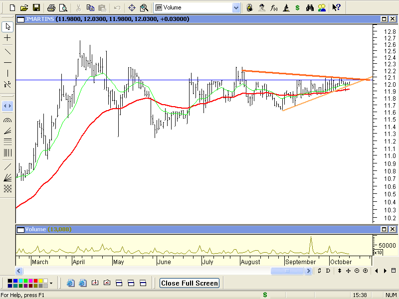
Task: Click the status bar dollar sign indicator
Action: (x=265, y=295)
